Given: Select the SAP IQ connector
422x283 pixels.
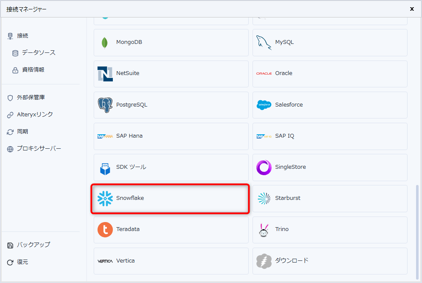Looking at the screenshot, I should click(x=330, y=136).
